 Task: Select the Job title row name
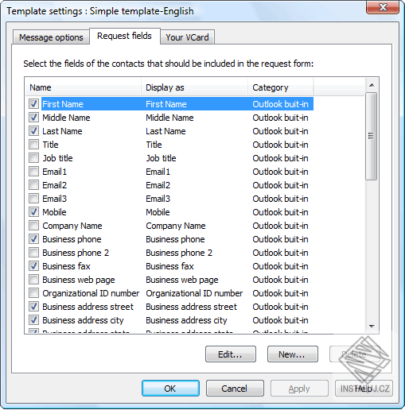point(57,158)
